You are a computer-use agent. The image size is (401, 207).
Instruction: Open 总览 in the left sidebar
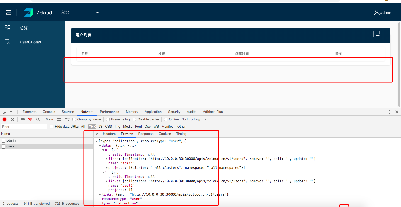pyautogui.click(x=24, y=28)
